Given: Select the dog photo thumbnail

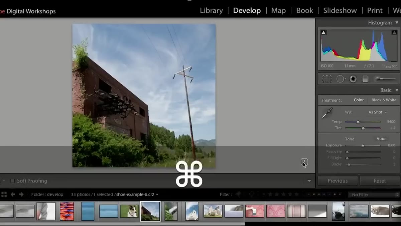Looking at the screenshot, I should pyautogui.click(x=129, y=211).
